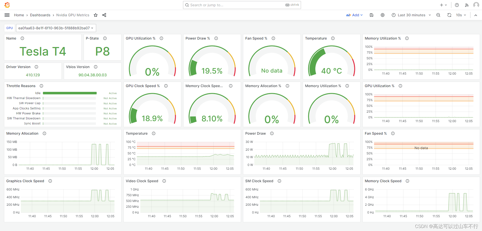This screenshot has height=231, width=482.
Task: Click the Grafana logo icon
Action: click(7, 5)
